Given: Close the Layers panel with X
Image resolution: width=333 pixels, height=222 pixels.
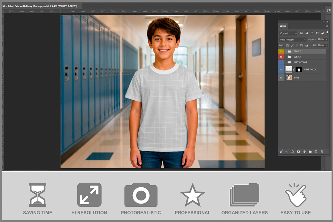Looking at the screenshot, I should (x=327, y=22).
